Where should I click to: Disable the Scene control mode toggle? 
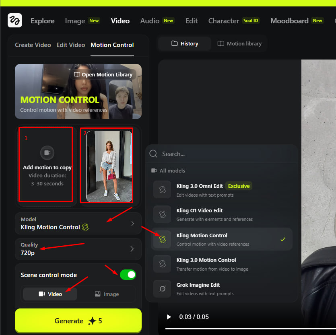point(128,275)
